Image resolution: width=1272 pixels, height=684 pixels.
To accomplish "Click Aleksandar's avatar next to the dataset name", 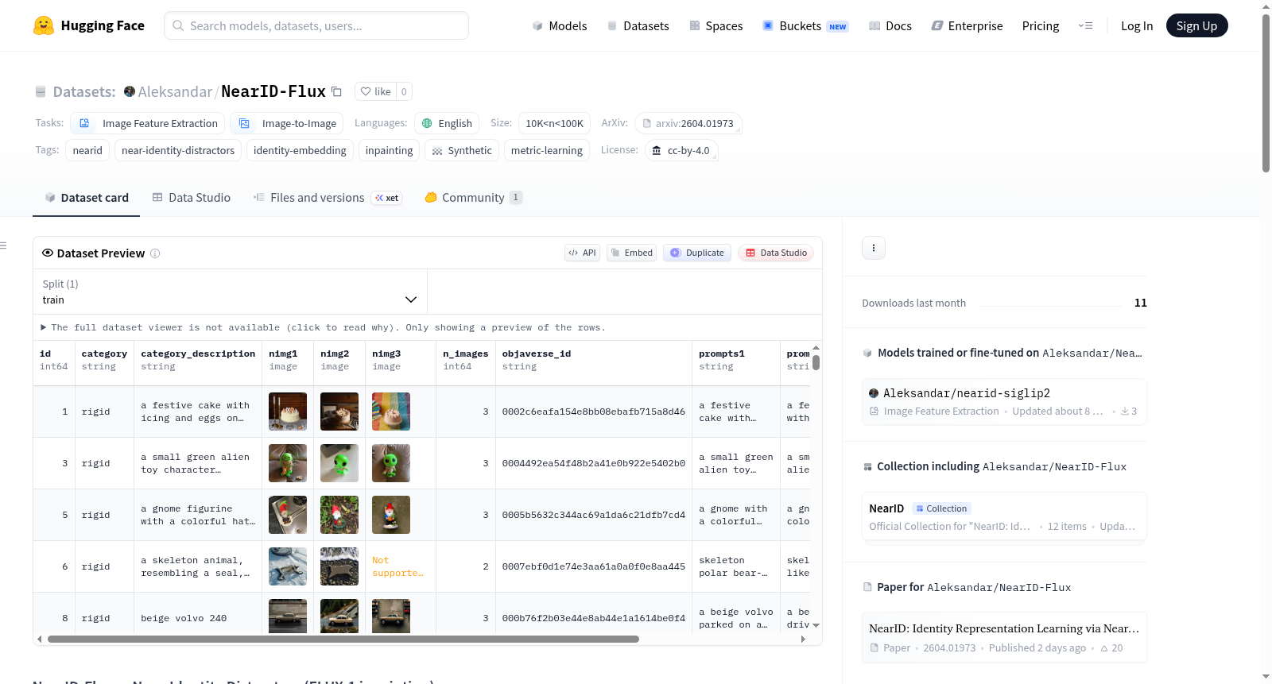I will pyautogui.click(x=130, y=91).
